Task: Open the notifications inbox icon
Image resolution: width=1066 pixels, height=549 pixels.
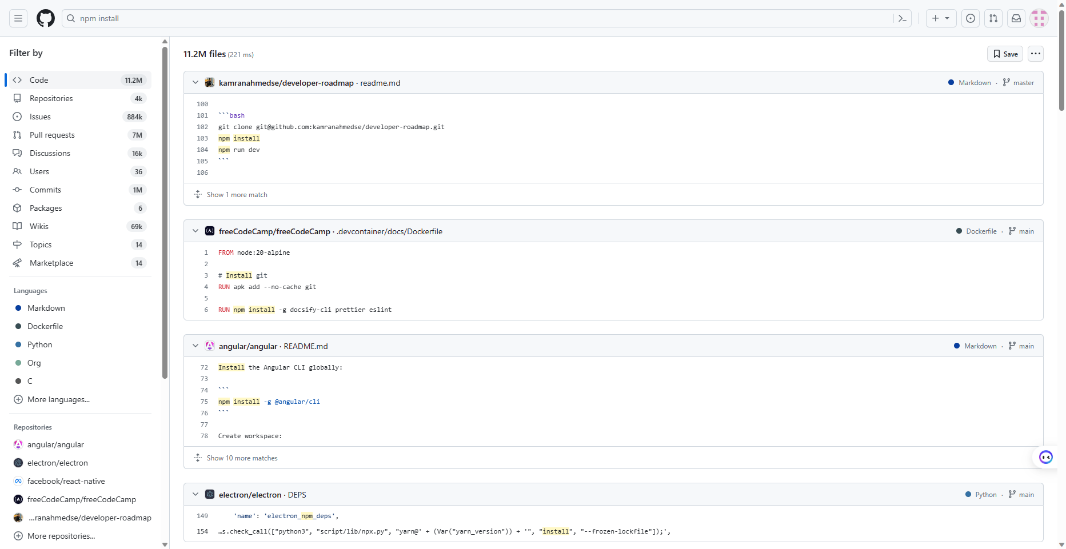Action: coord(1016,18)
